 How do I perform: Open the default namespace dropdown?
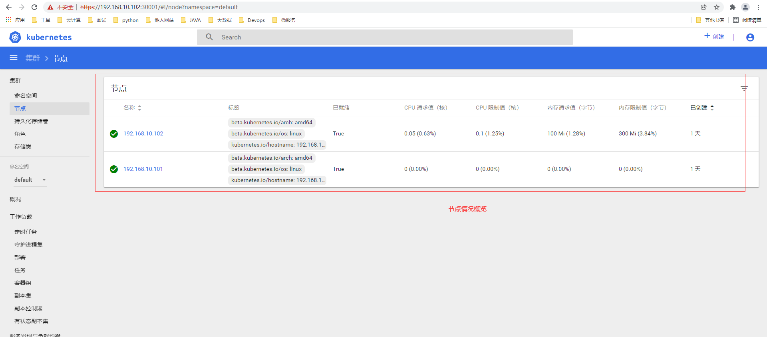point(30,180)
